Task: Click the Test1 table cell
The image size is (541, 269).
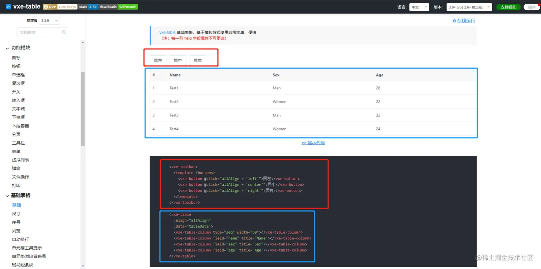Action: pyautogui.click(x=174, y=88)
